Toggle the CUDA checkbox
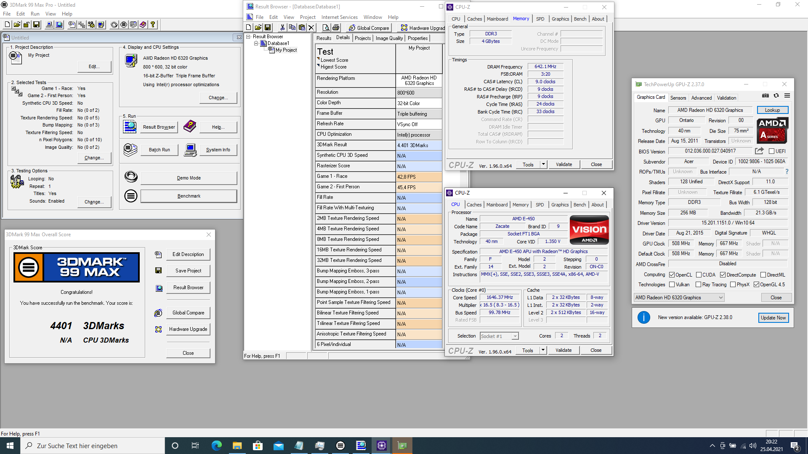Screen dimensions: 808x454 tap(699, 275)
